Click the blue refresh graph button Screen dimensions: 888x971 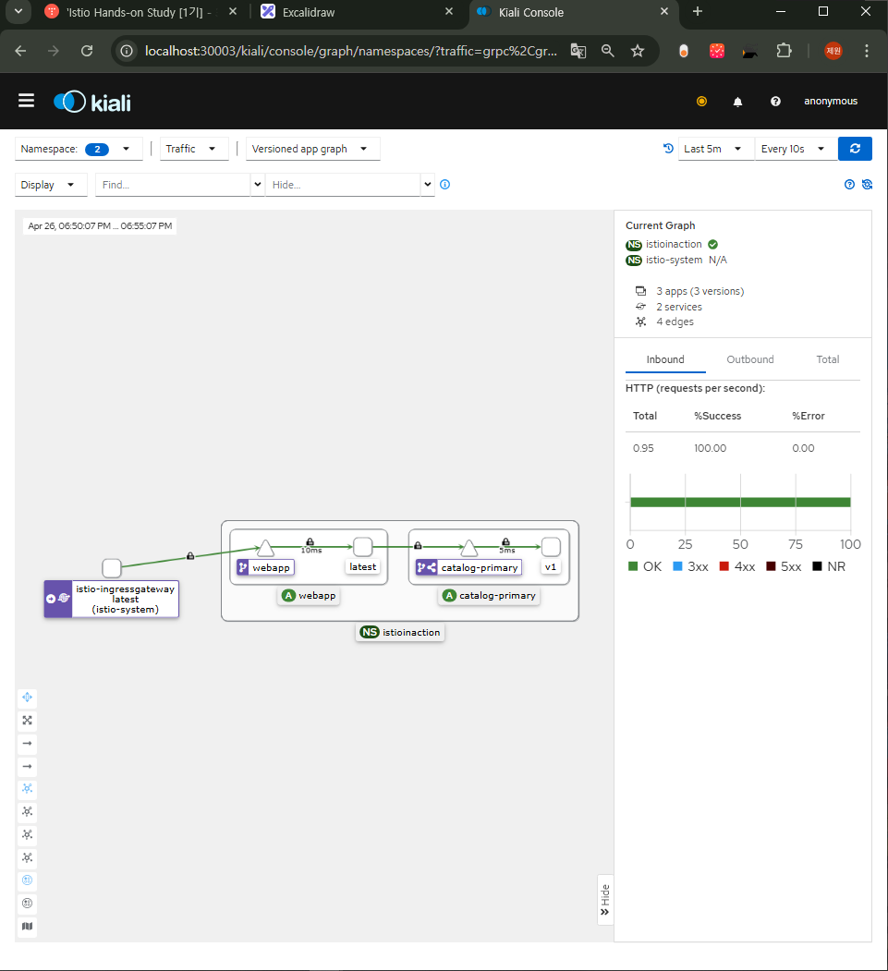(855, 149)
